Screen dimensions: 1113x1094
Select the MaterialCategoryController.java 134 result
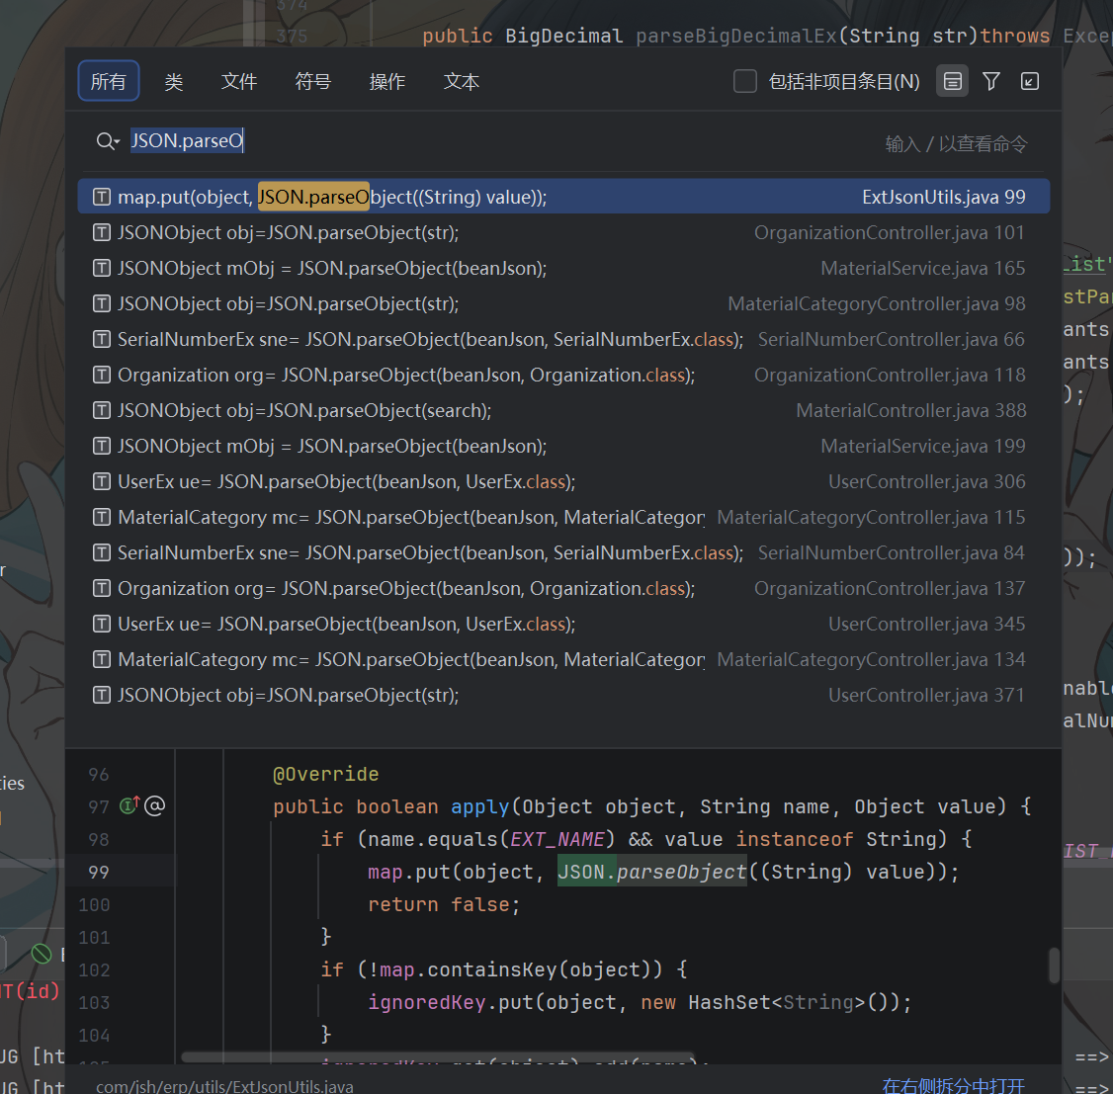563,660
